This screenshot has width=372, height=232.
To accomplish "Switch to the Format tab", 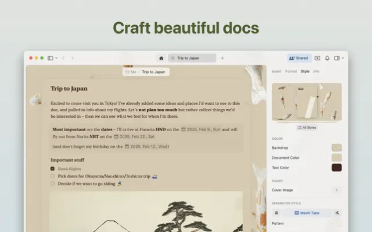I will (x=291, y=71).
